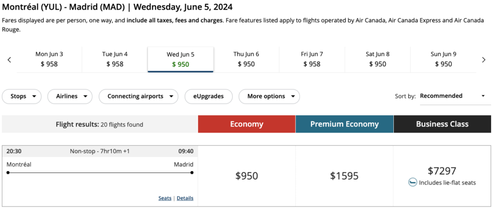This screenshot has height=209, width=493.
Task: Open the flight Details link
Action: click(185, 198)
